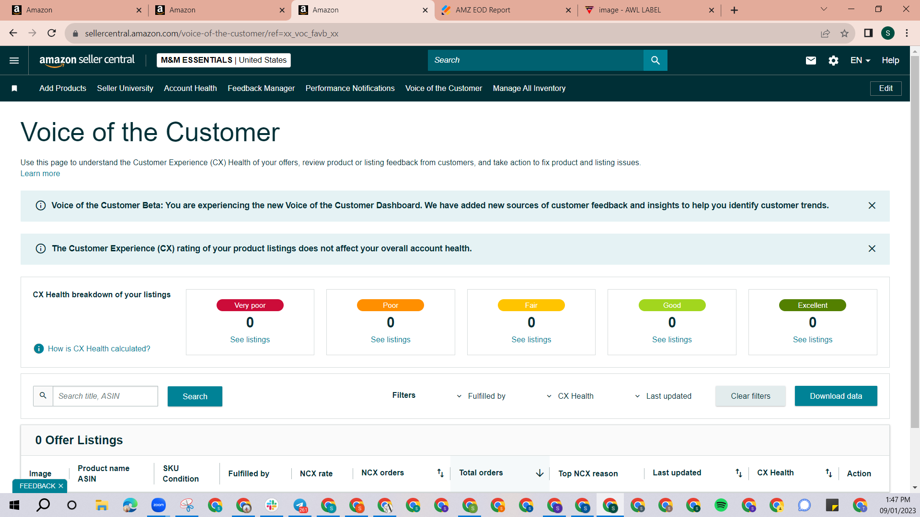Open Performance Notifications
The image size is (920, 517).
[350, 88]
